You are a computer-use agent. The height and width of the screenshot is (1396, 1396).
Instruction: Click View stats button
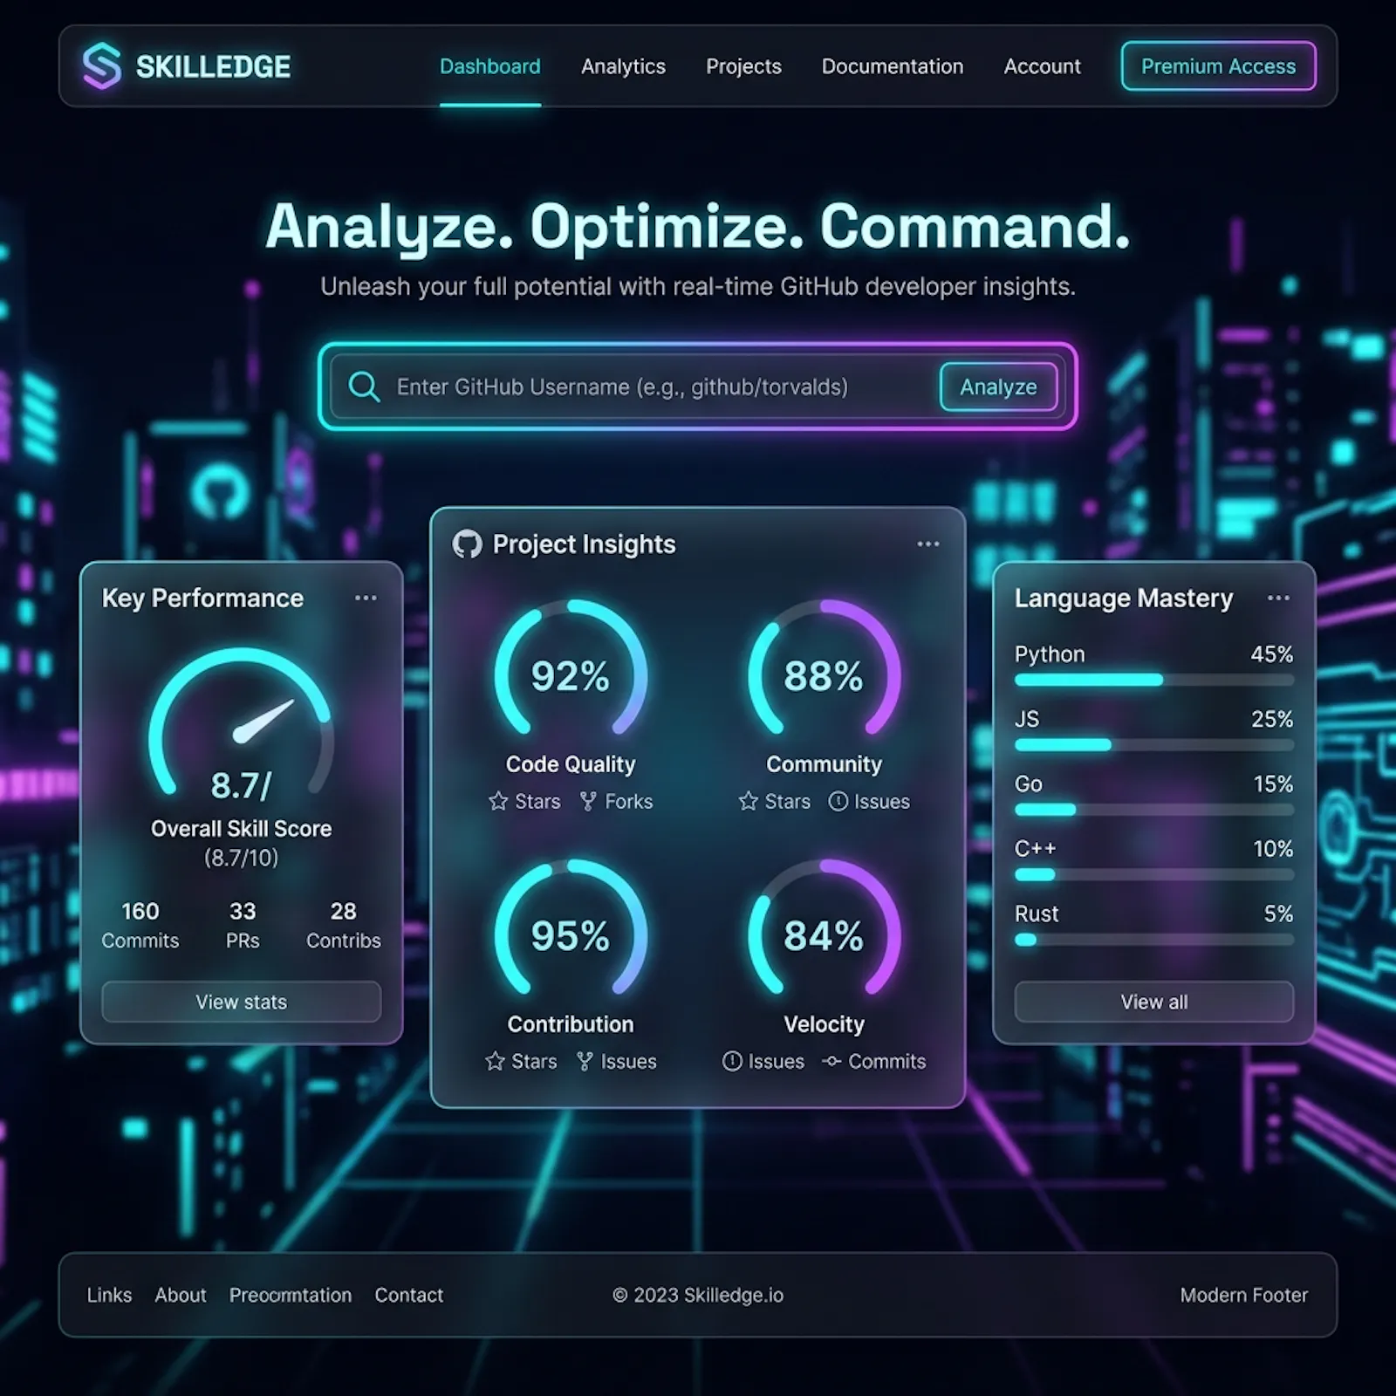(242, 1002)
